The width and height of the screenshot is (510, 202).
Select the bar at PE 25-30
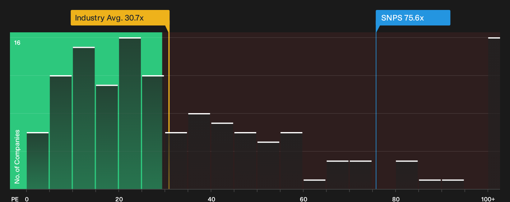152,132
